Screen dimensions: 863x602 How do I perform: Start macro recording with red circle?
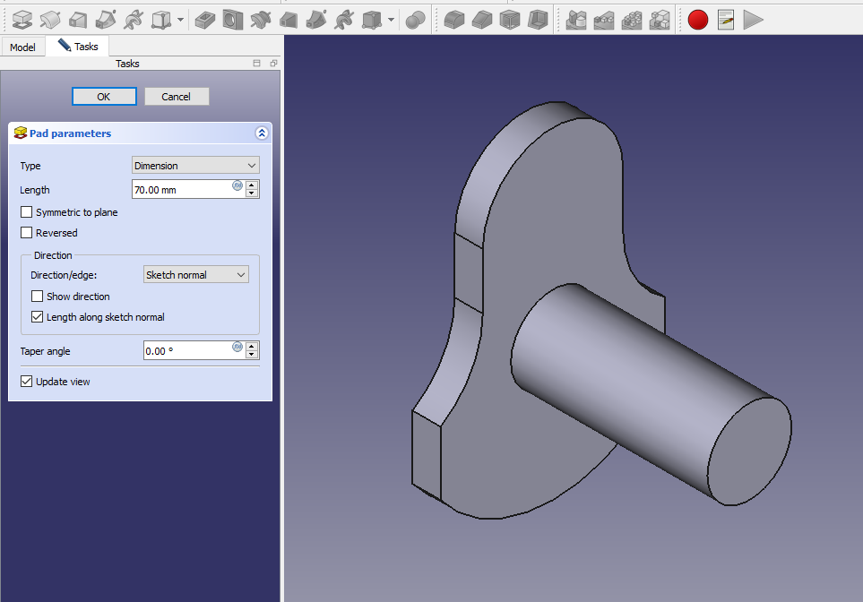698,19
